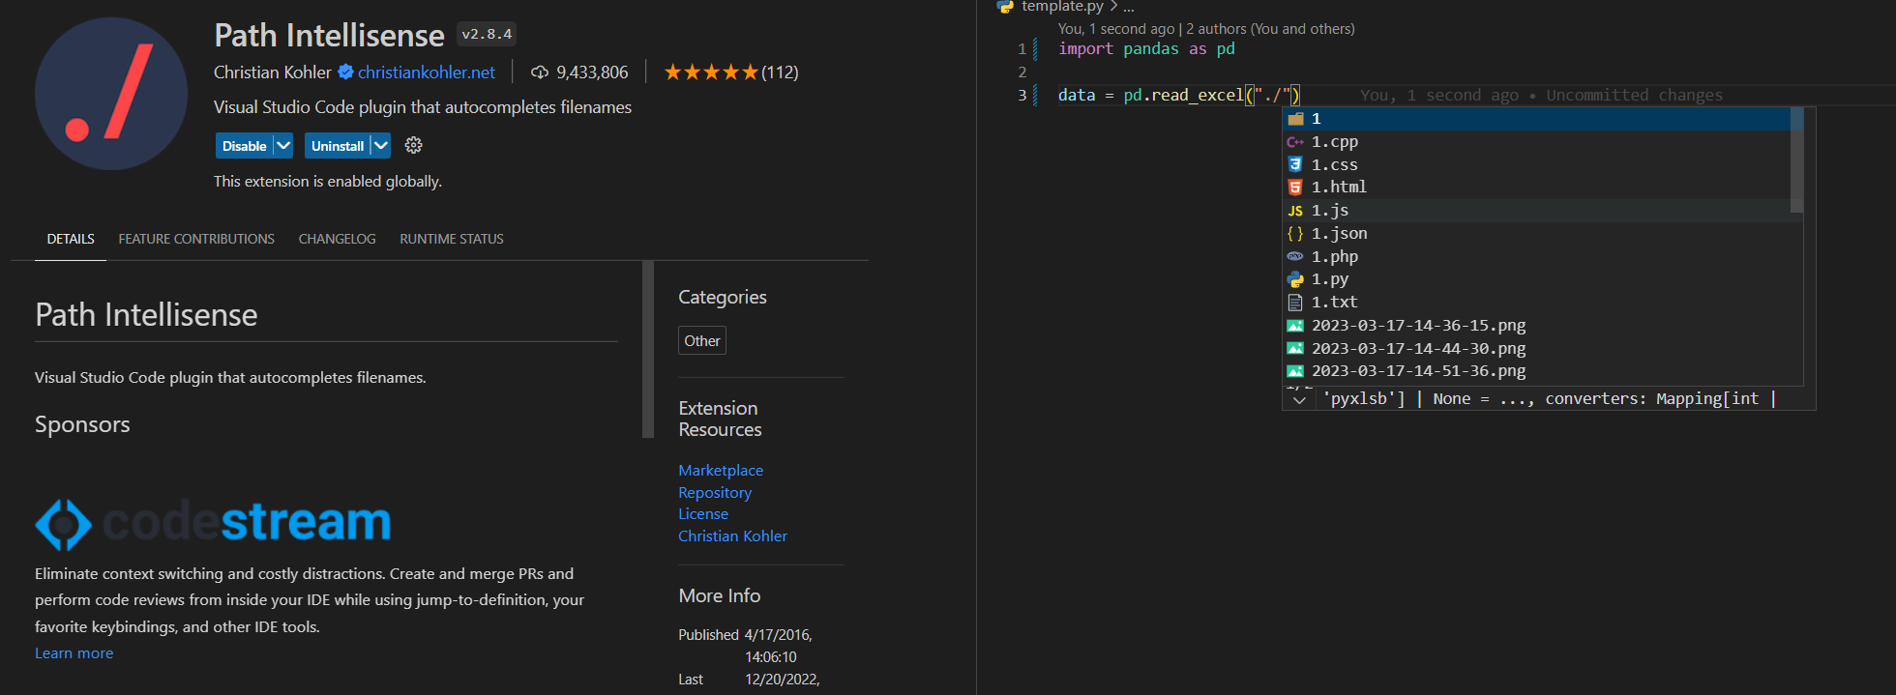The height and width of the screenshot is (695, 1896).
Task: Select the braces icon for 1.json
Action: point(1295,233)
